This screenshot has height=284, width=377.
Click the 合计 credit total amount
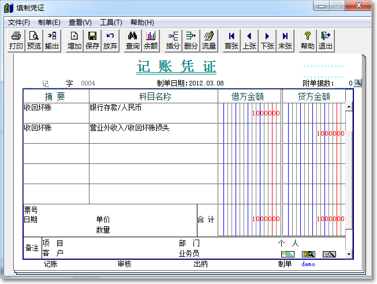click(330, 219)
